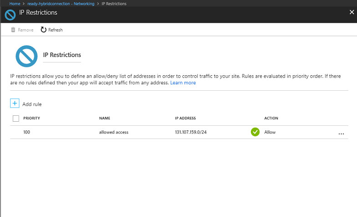Open ready-hybridconnection - Networking breadcrumb
Viewport: 357px width, 217px height.
coord(61,4)
